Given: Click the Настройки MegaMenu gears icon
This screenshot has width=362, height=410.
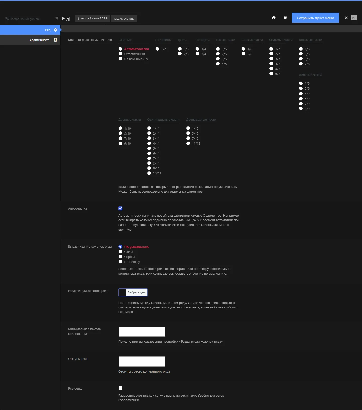Looking at the screenshot, I should point(7,19).
